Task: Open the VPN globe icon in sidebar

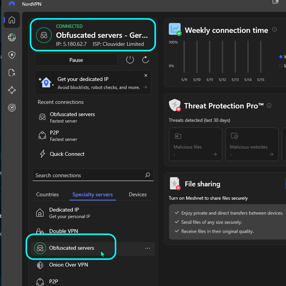Action: [x=12, y=37]
